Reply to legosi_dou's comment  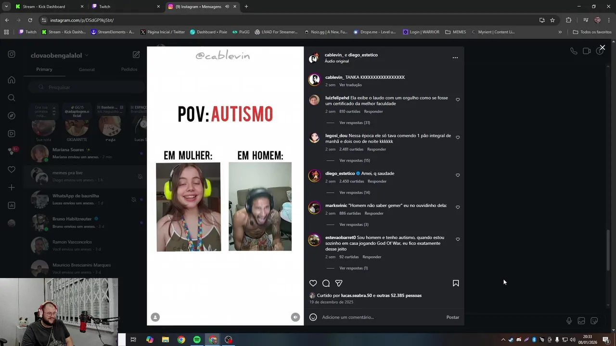(x=376, y=149)
